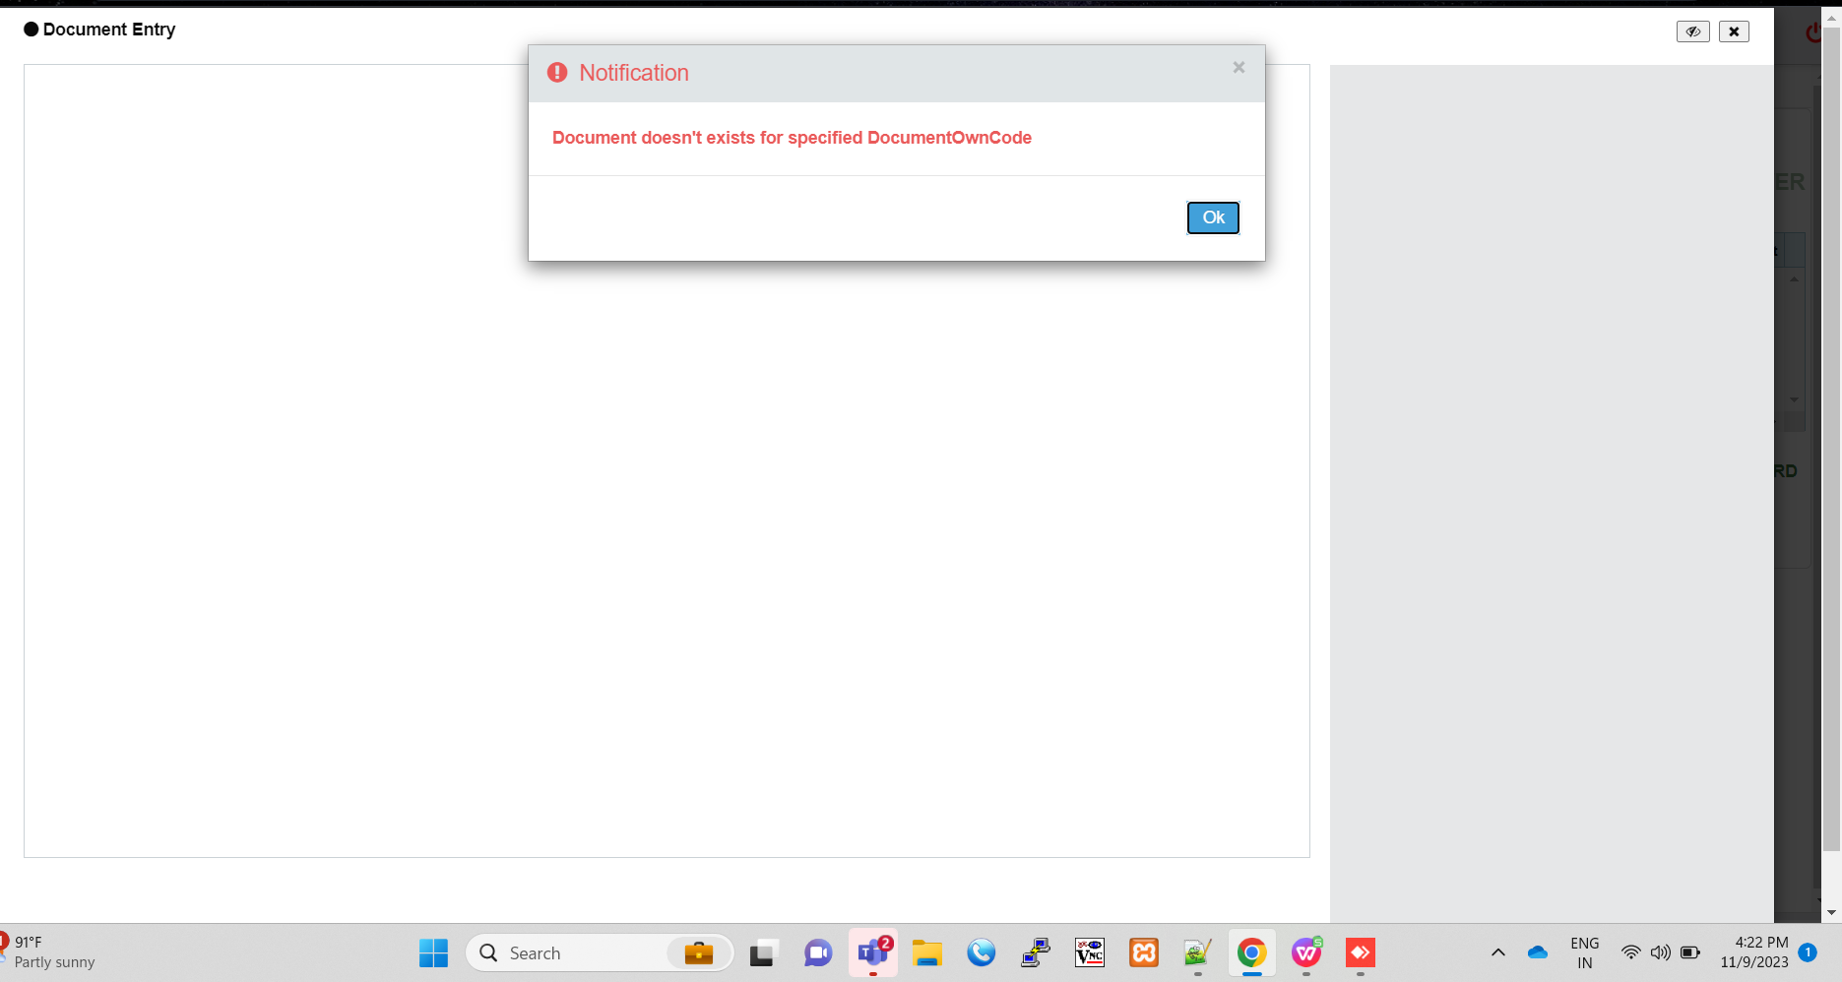This screenshot has width=1842, height=982.
Task: Close the Document Entry panel
Action: pyautogui.click(x=1734, y=31)
